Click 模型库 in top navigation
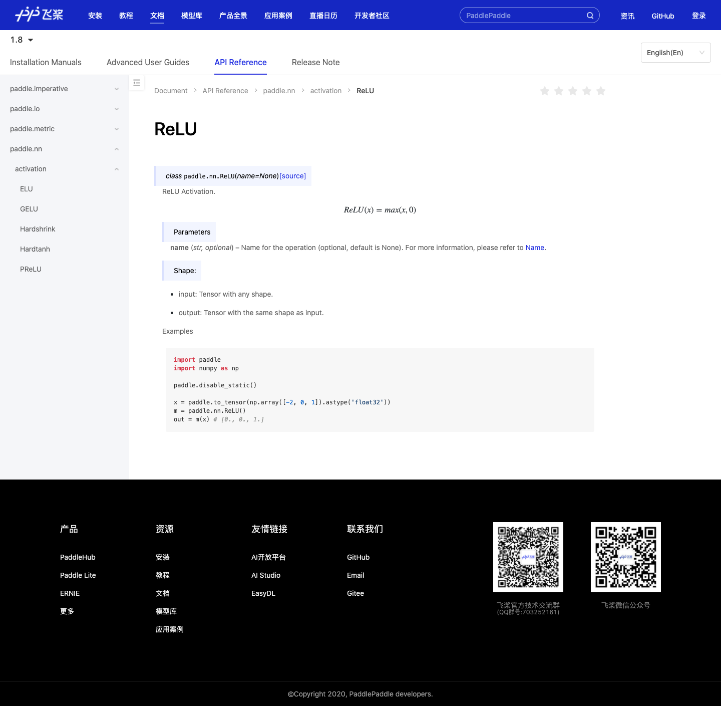 (192, 16)
